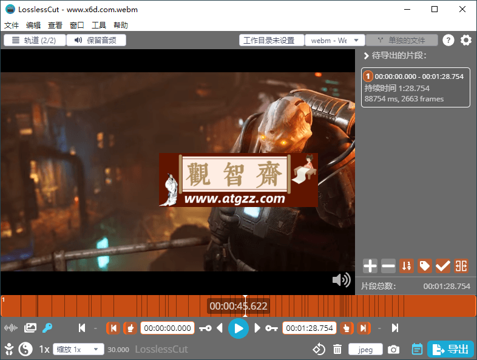Set cut end to current position
The width and height of the screenshot is (477, 360).
(347, 328)
